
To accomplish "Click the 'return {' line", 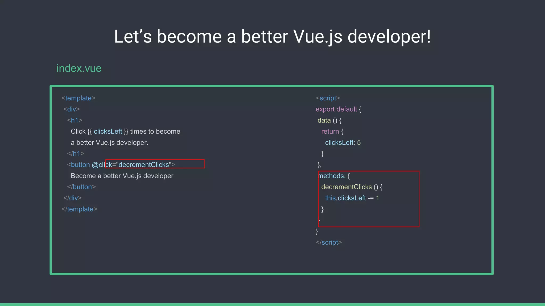I will click(332, 131).
